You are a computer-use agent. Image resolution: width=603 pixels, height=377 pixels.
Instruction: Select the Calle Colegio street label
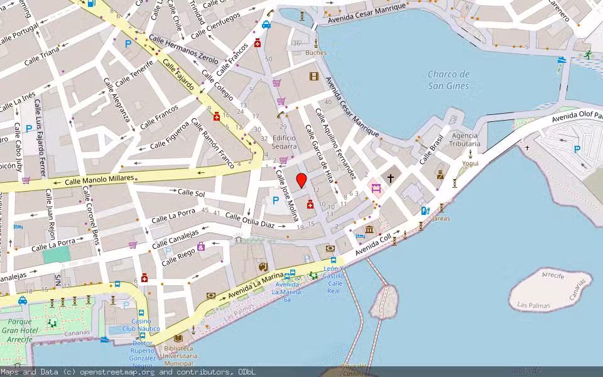tap(217, 85)
